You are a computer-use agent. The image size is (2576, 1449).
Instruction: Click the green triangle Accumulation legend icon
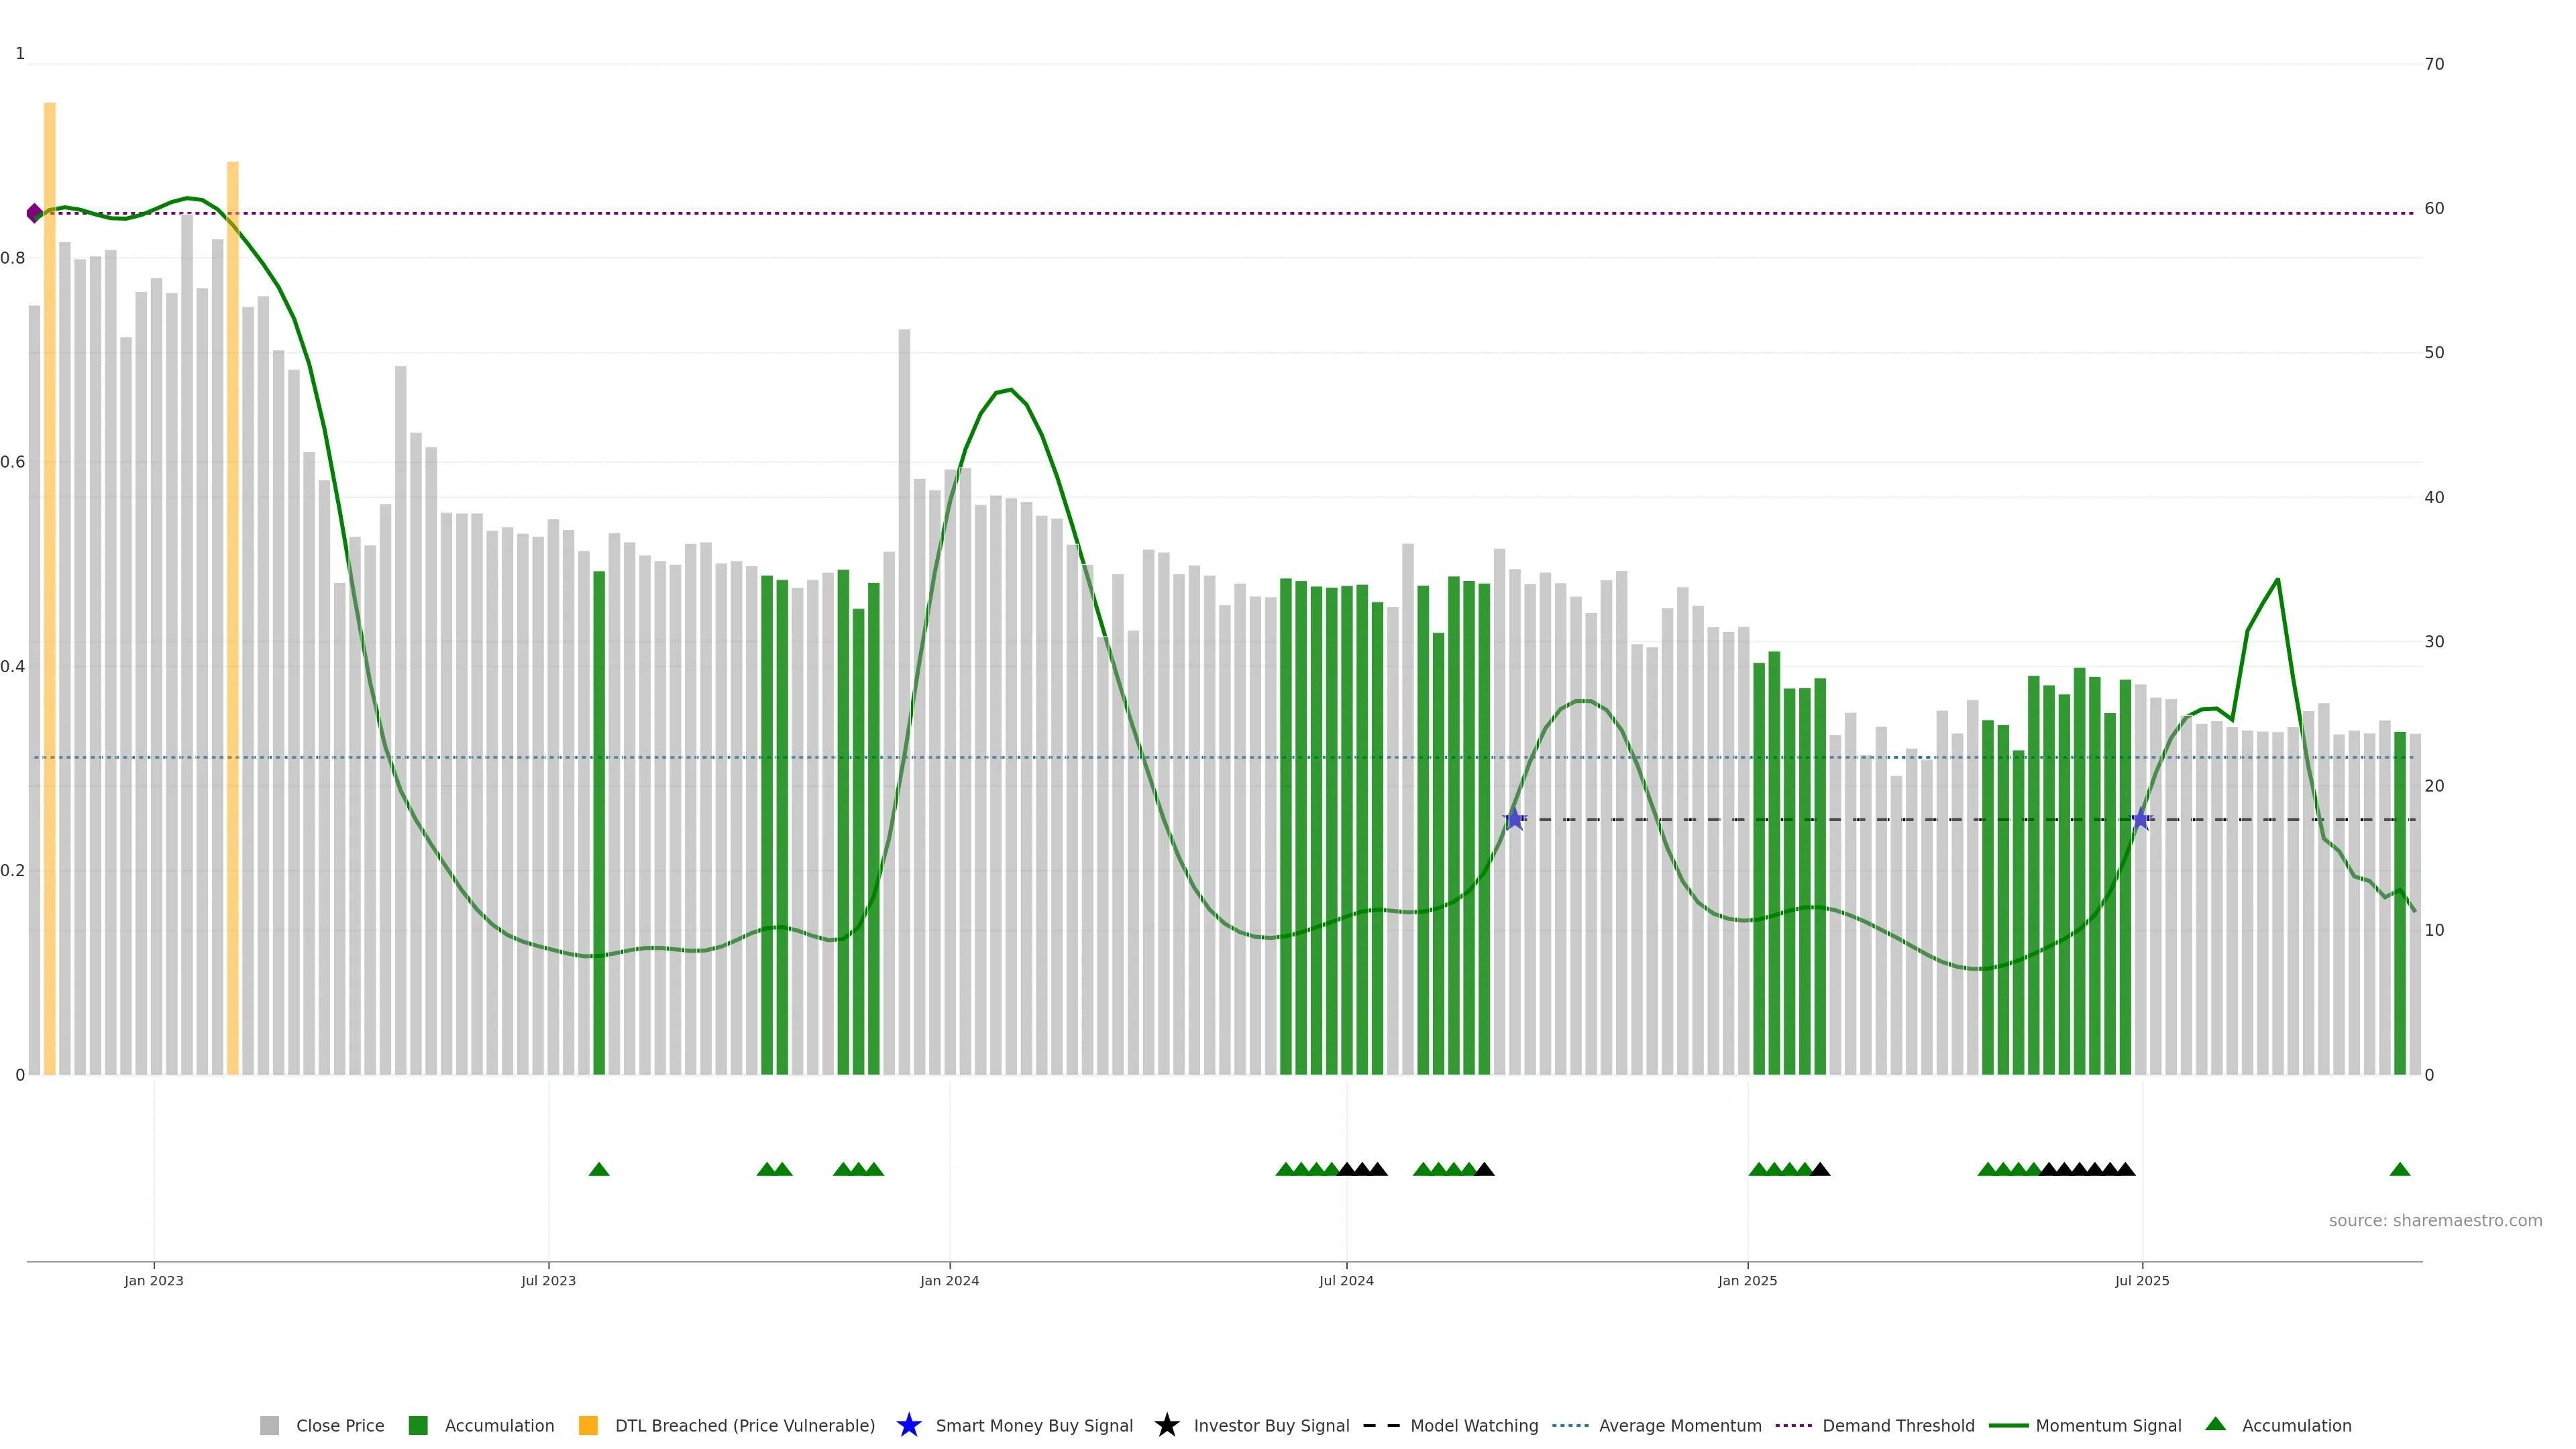point(2215,1424)
